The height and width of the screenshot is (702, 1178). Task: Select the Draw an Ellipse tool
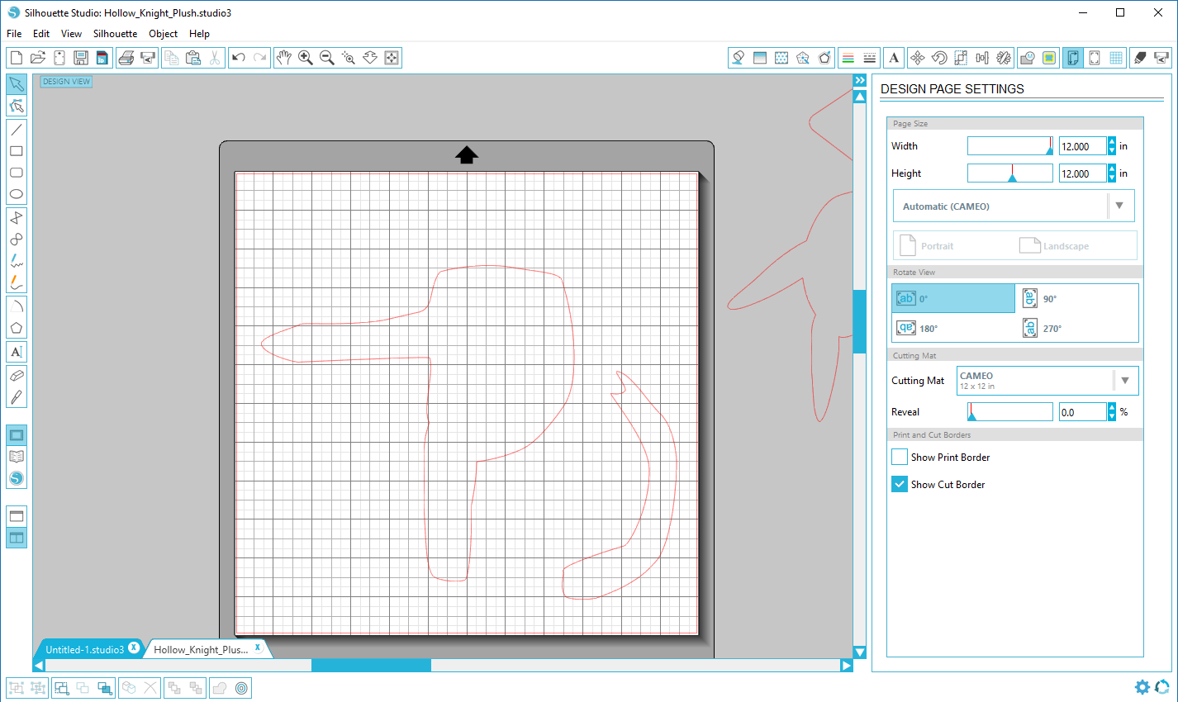pos(17,194)
